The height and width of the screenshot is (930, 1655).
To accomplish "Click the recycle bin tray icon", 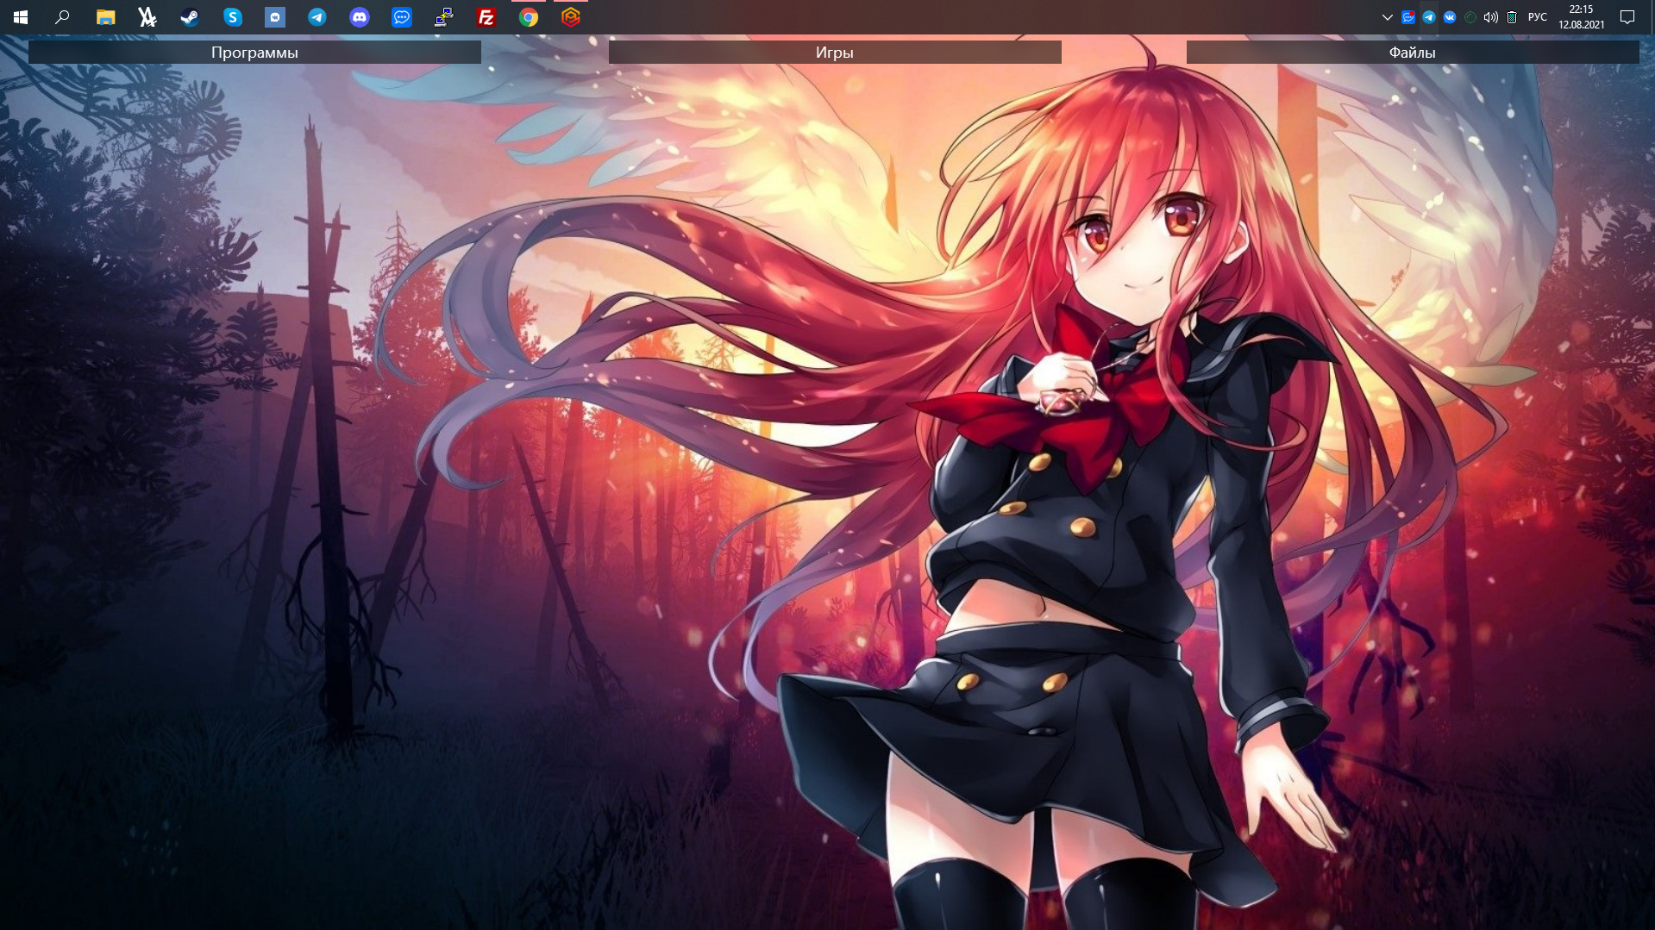I will click(1512, 17).
